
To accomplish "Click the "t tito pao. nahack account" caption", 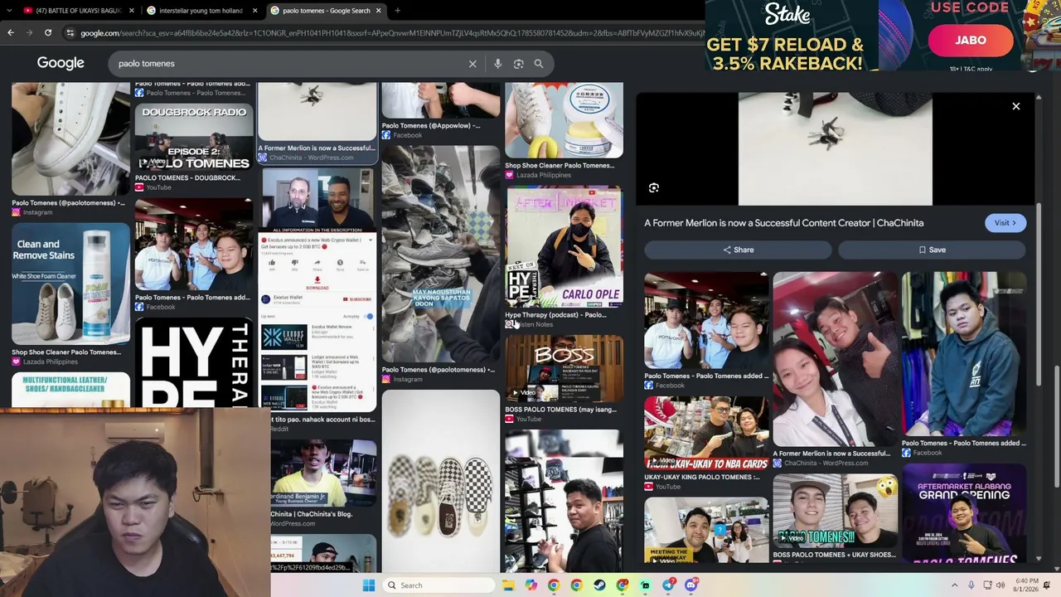I will click(x=323, y=420).
